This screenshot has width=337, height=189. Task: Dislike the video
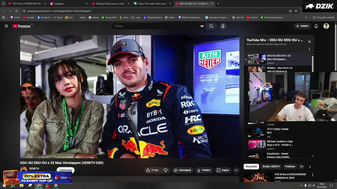coord(166,170)
